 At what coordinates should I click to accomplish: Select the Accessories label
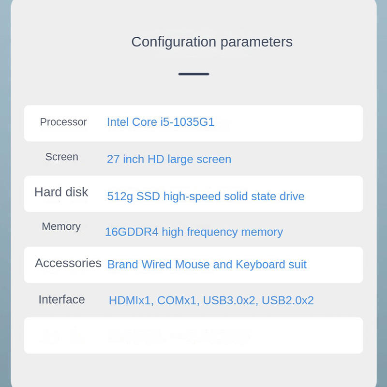(x=68, y=263)
